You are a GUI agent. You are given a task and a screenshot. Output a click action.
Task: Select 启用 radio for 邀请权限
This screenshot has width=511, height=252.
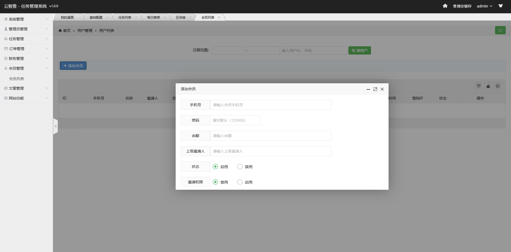coord(240,182)
